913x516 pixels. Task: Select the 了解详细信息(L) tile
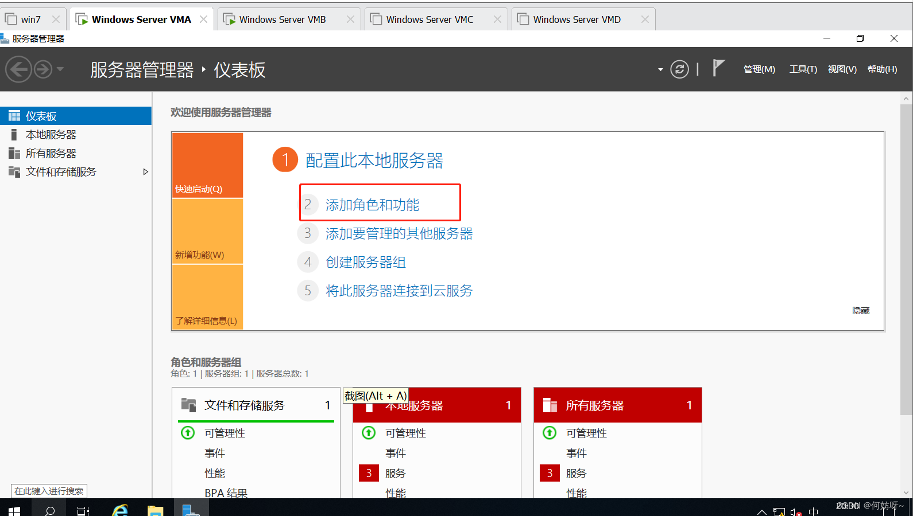pos(207,297)
